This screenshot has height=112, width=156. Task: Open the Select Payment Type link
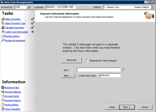tap(15, 23)
